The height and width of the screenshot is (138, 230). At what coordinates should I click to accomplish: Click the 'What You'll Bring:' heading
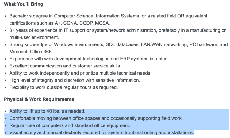point(24,4)
